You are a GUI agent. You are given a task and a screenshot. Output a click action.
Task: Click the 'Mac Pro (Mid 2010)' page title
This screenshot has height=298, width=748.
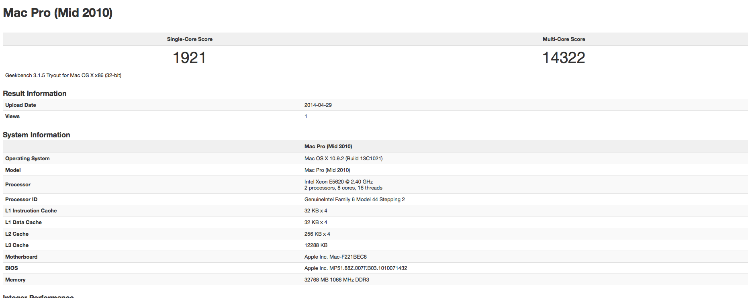58,13
